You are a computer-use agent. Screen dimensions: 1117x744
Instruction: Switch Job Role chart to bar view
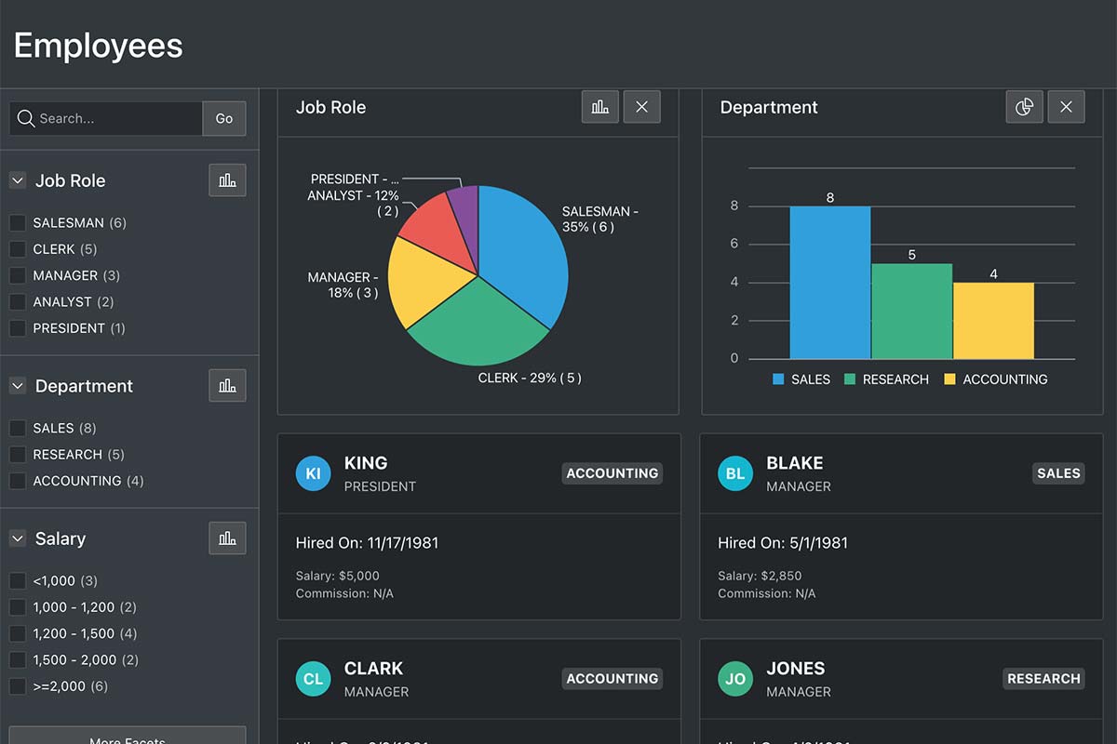point(600,107)
